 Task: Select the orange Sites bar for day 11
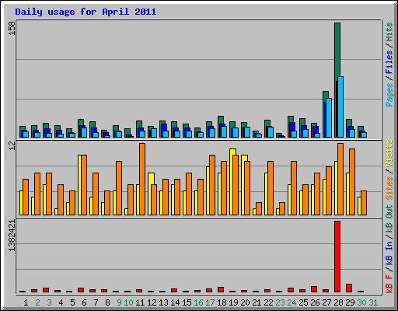(x=142, y=179)
